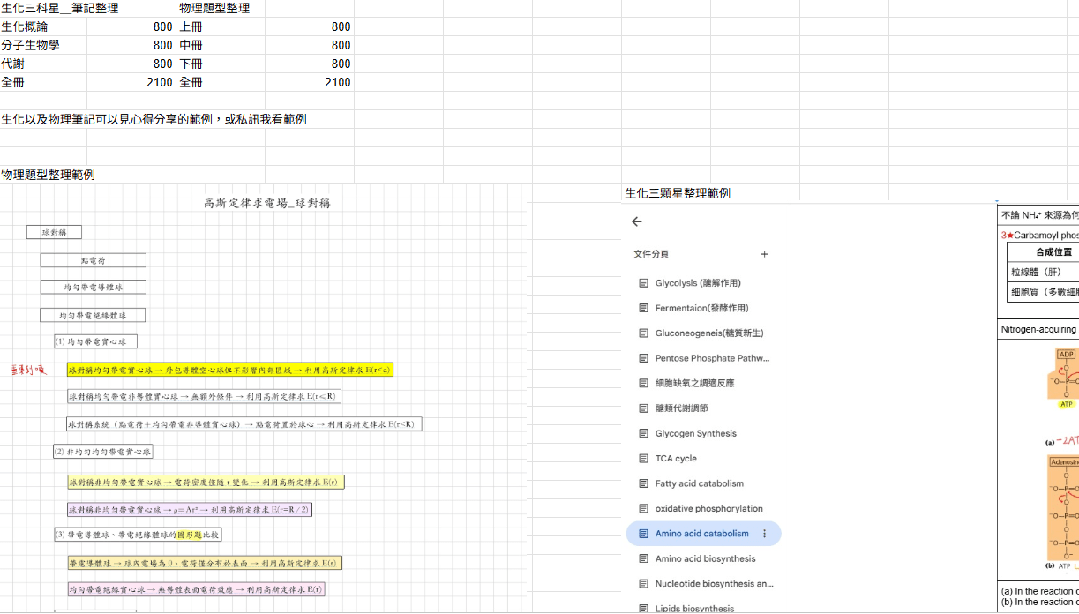Image resolution: width=1079 pixels, height=614 pixels.
Task: Click the Gluconeogeneis document icon
Action: pyautogui.click(x=643, y=333)
